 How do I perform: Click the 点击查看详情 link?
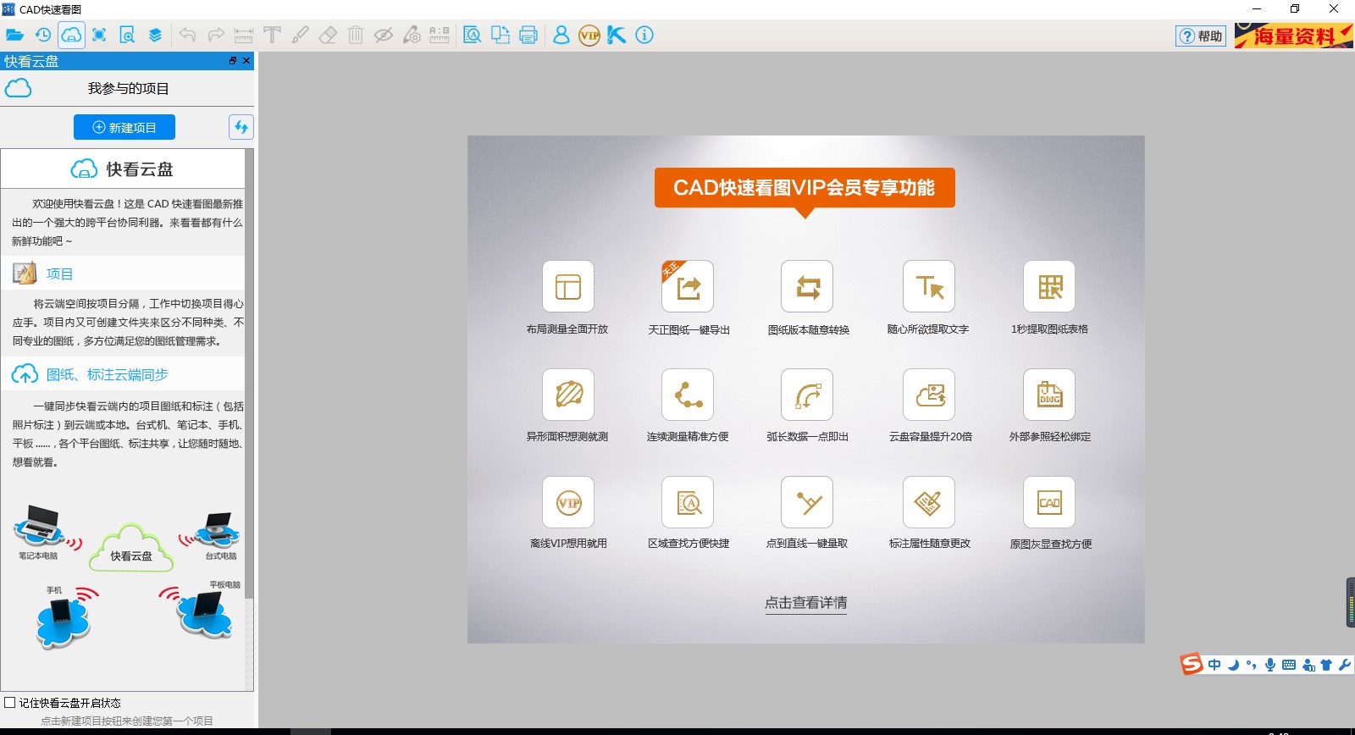click(x=805, y=603)
